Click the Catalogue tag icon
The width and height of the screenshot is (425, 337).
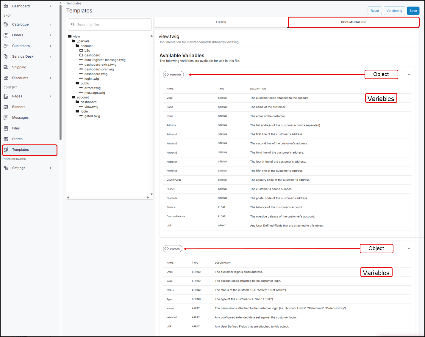pos(6,24)
